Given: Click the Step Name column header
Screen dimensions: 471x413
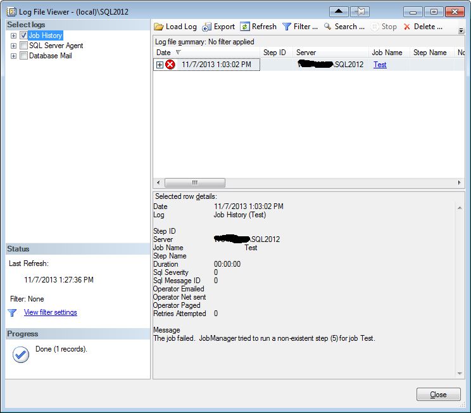Looking at the screenshot, I should click(432, 53).
